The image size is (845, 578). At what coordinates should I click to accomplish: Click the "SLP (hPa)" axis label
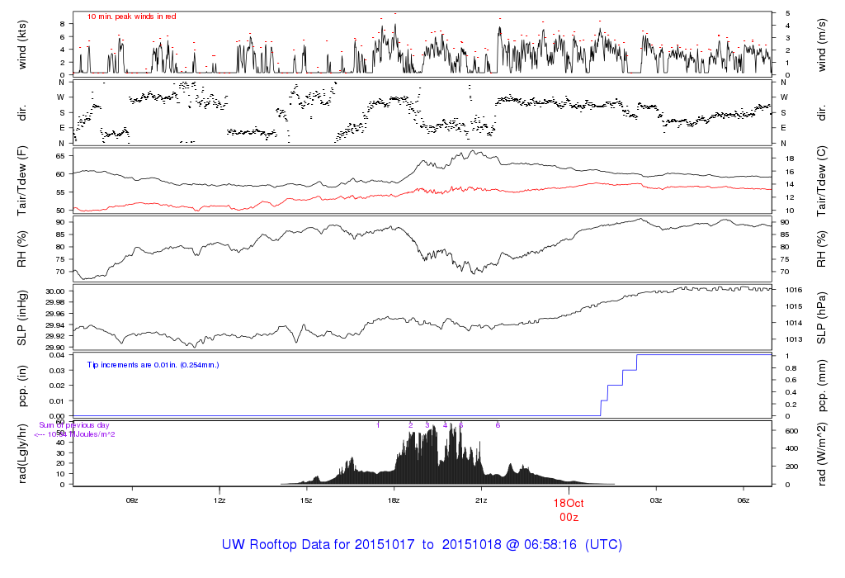point(824,319)
